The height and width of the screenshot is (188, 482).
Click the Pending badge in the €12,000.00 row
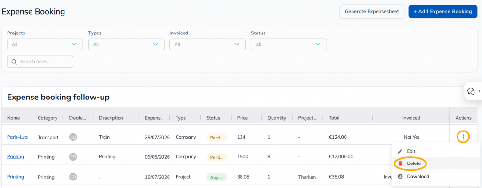[217, 157]
